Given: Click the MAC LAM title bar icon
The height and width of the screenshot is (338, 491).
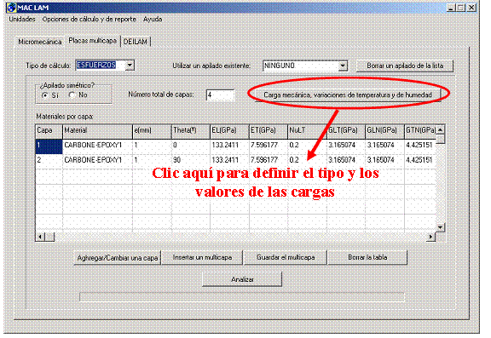Looking at the screenshot, I should click(x=12, y=7).
